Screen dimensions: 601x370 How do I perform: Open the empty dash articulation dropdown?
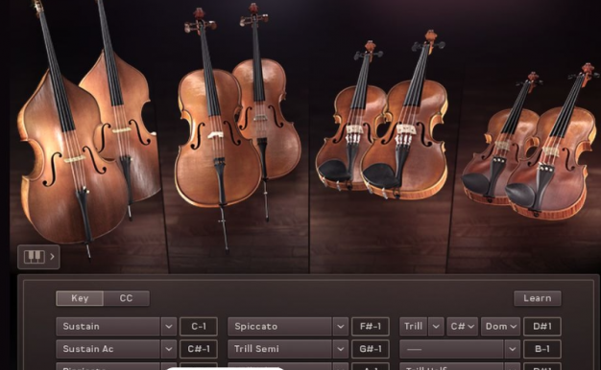[451, 349]
